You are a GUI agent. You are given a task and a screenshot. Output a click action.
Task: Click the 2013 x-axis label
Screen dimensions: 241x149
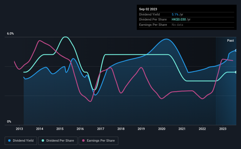coord(19,129)
